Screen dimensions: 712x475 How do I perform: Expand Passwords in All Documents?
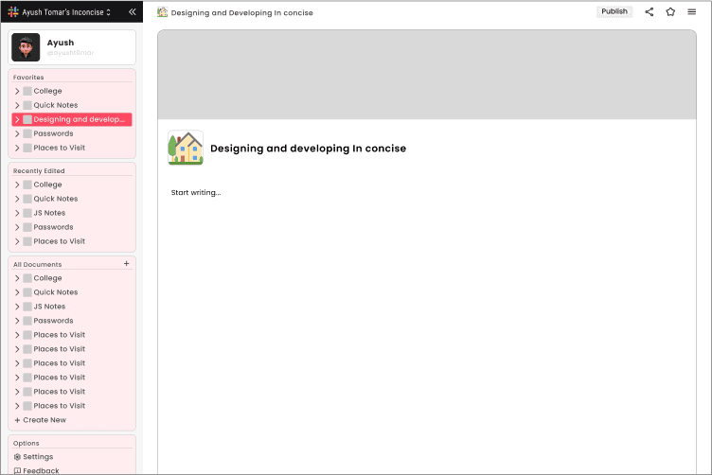click(17, 321)
